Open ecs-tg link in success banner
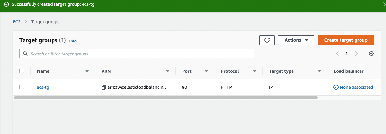 pos(88,4)
